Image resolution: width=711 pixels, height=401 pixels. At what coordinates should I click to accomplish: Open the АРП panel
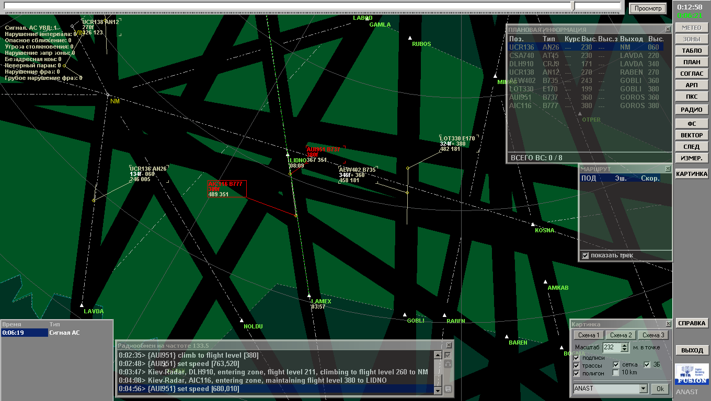tap(692, 85)
